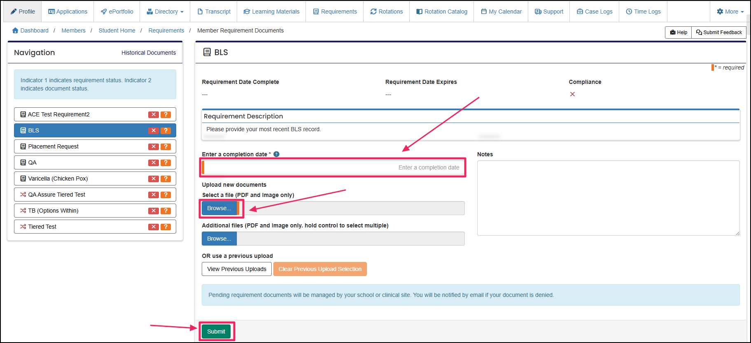Image resolution: width=751 pixels, height=343 pixels.
Task: Click the document icon beside Placement Request
Action: pyautogui.click(x=23, y=146)
